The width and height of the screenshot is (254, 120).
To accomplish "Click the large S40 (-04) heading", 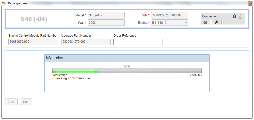I will coord(34,19).
